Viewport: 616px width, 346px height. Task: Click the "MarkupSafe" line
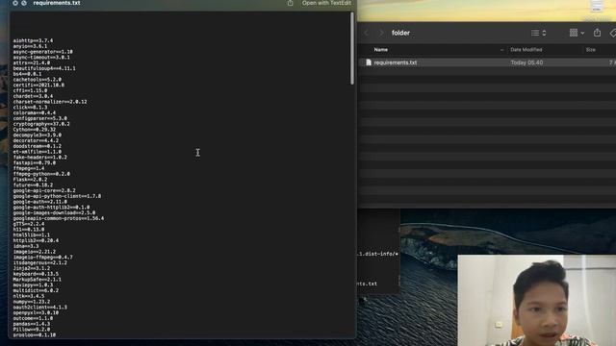(38, 280)
